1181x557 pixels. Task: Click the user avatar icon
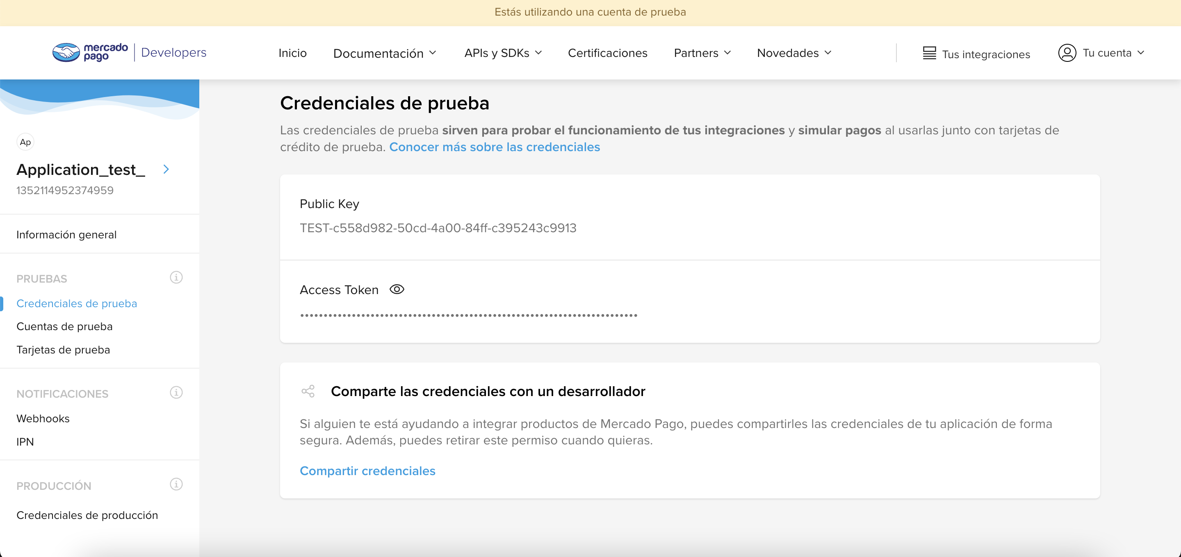tap(1067, 53)
